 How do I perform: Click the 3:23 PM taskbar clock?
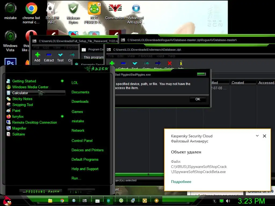click(251, 201)
